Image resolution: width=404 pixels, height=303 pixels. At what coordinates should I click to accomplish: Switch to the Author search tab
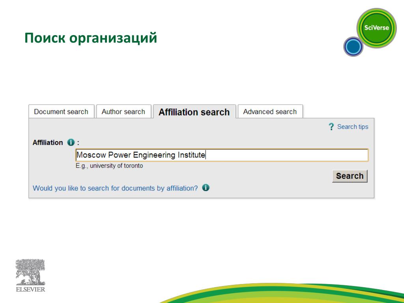point(123,112)
